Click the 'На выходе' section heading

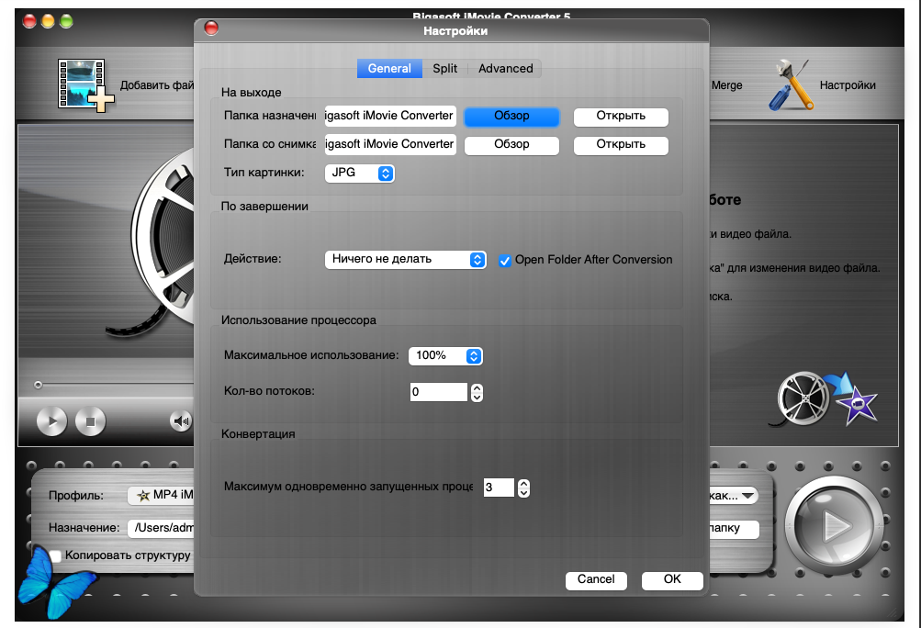point(251,92)
